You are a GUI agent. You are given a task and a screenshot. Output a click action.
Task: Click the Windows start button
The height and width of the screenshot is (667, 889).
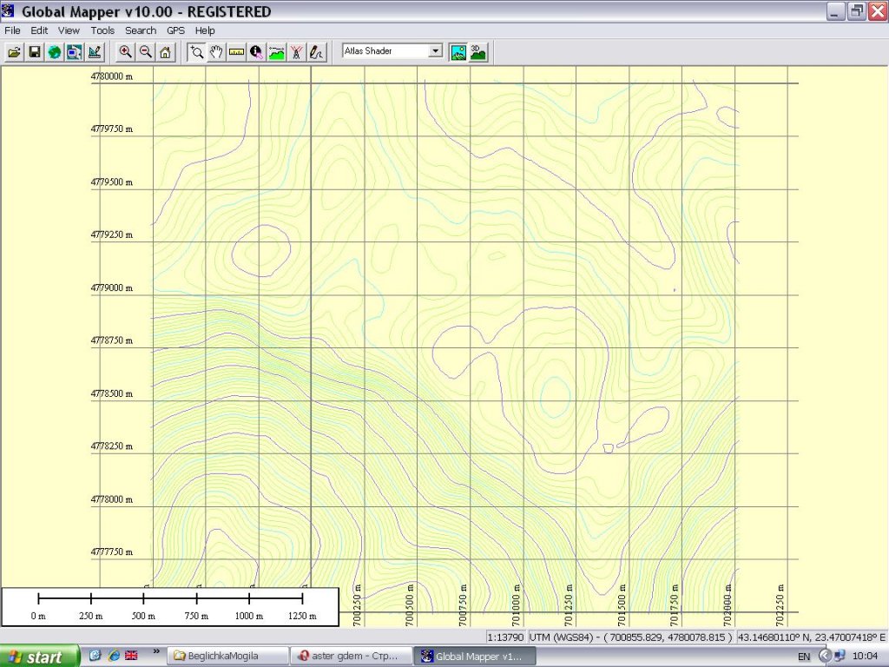(x=38, y=657)
